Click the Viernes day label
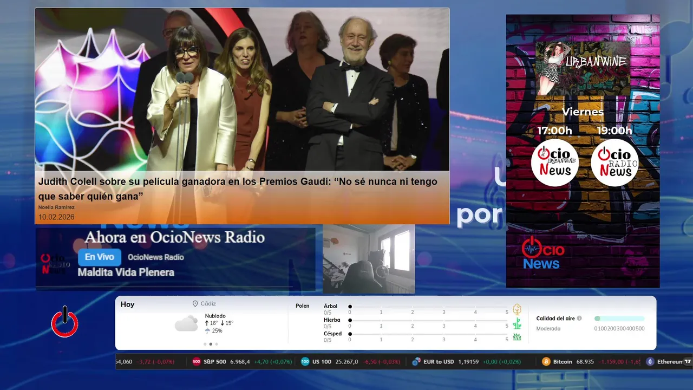 tap(583, 112)
